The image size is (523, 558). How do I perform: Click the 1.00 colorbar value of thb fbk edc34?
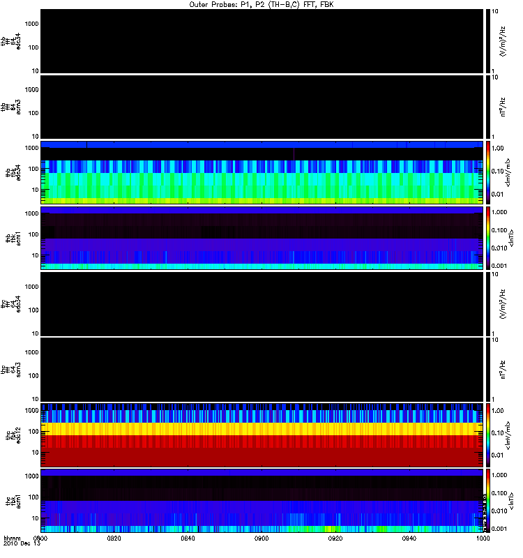497,149
